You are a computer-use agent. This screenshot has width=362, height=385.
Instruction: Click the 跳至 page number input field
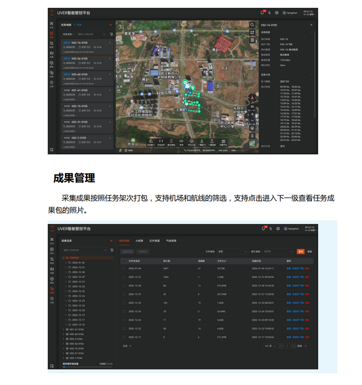[x=306, y=346]
